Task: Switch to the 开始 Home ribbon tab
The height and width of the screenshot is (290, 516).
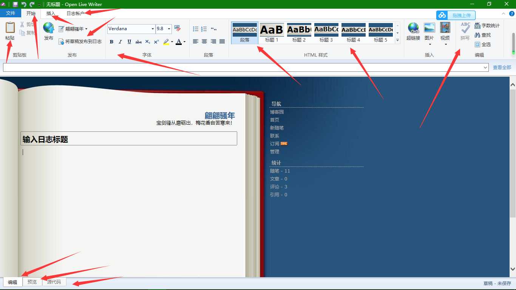Action: coord(31,13)
